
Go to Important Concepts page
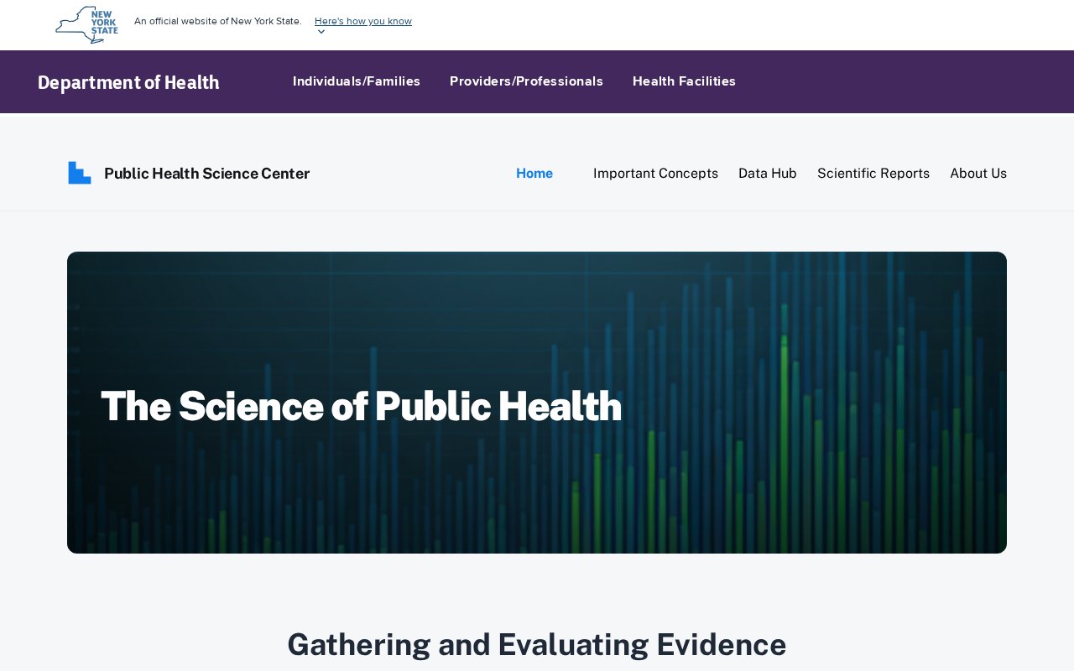[x=655, y=174]
